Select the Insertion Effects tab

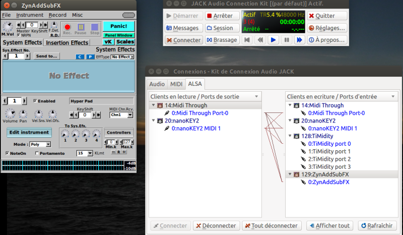coord(67,43)
